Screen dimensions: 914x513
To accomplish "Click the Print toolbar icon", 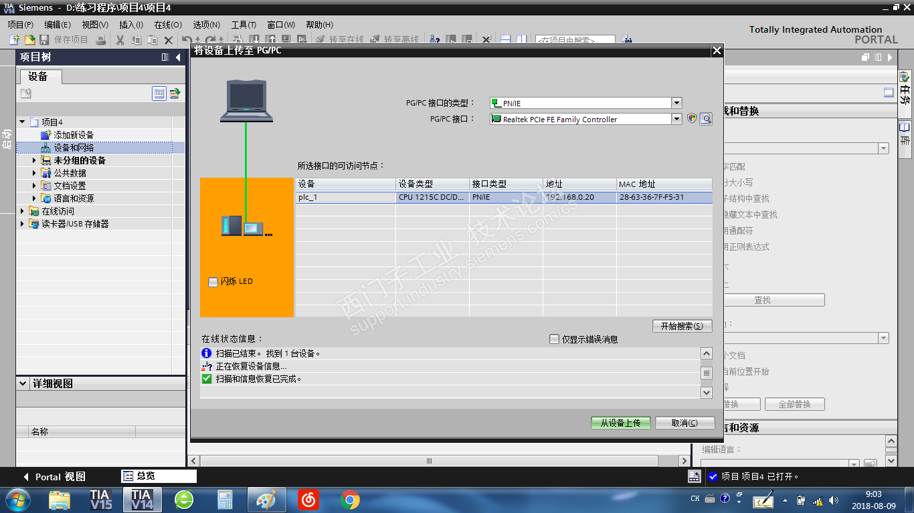I will (101, 40).
